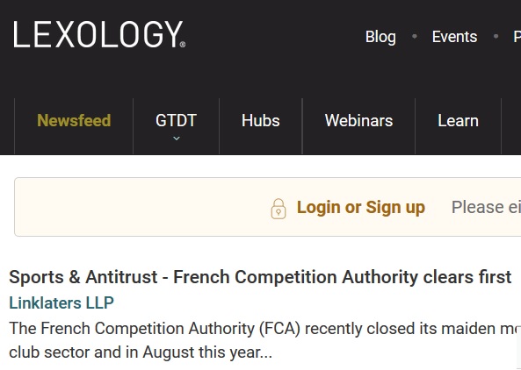521x370 pixels.
Task: Open the GTDT menu item
Action: (x=176, y=120)
